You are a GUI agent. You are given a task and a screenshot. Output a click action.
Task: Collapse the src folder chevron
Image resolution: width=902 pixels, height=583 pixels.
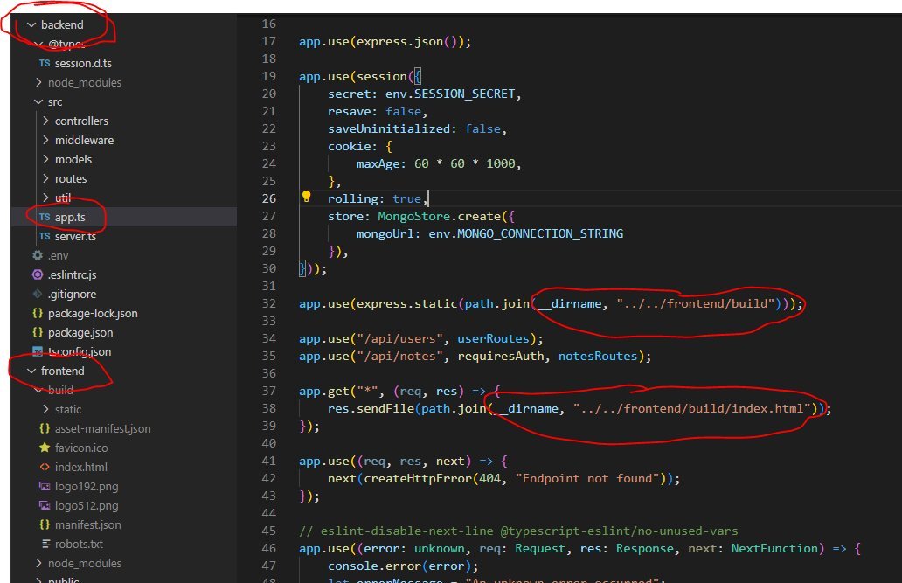[x=38, y=102]
